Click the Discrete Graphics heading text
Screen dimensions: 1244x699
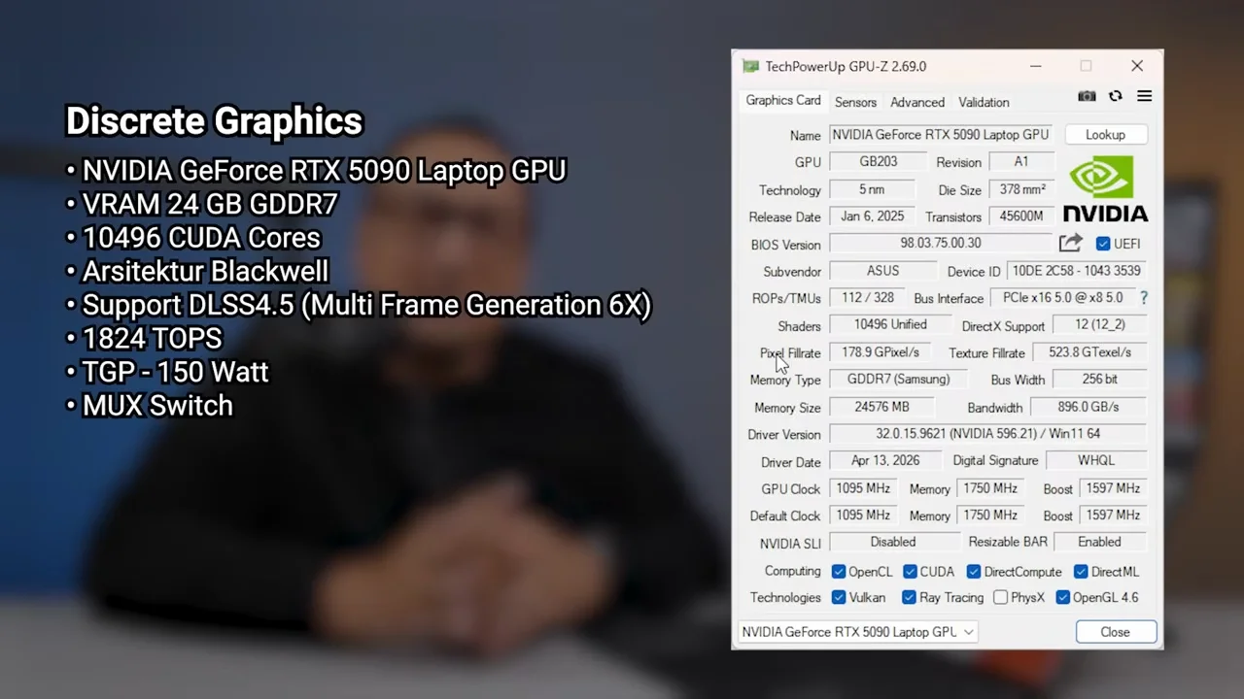pyautogui.click(x=214, y=122)
